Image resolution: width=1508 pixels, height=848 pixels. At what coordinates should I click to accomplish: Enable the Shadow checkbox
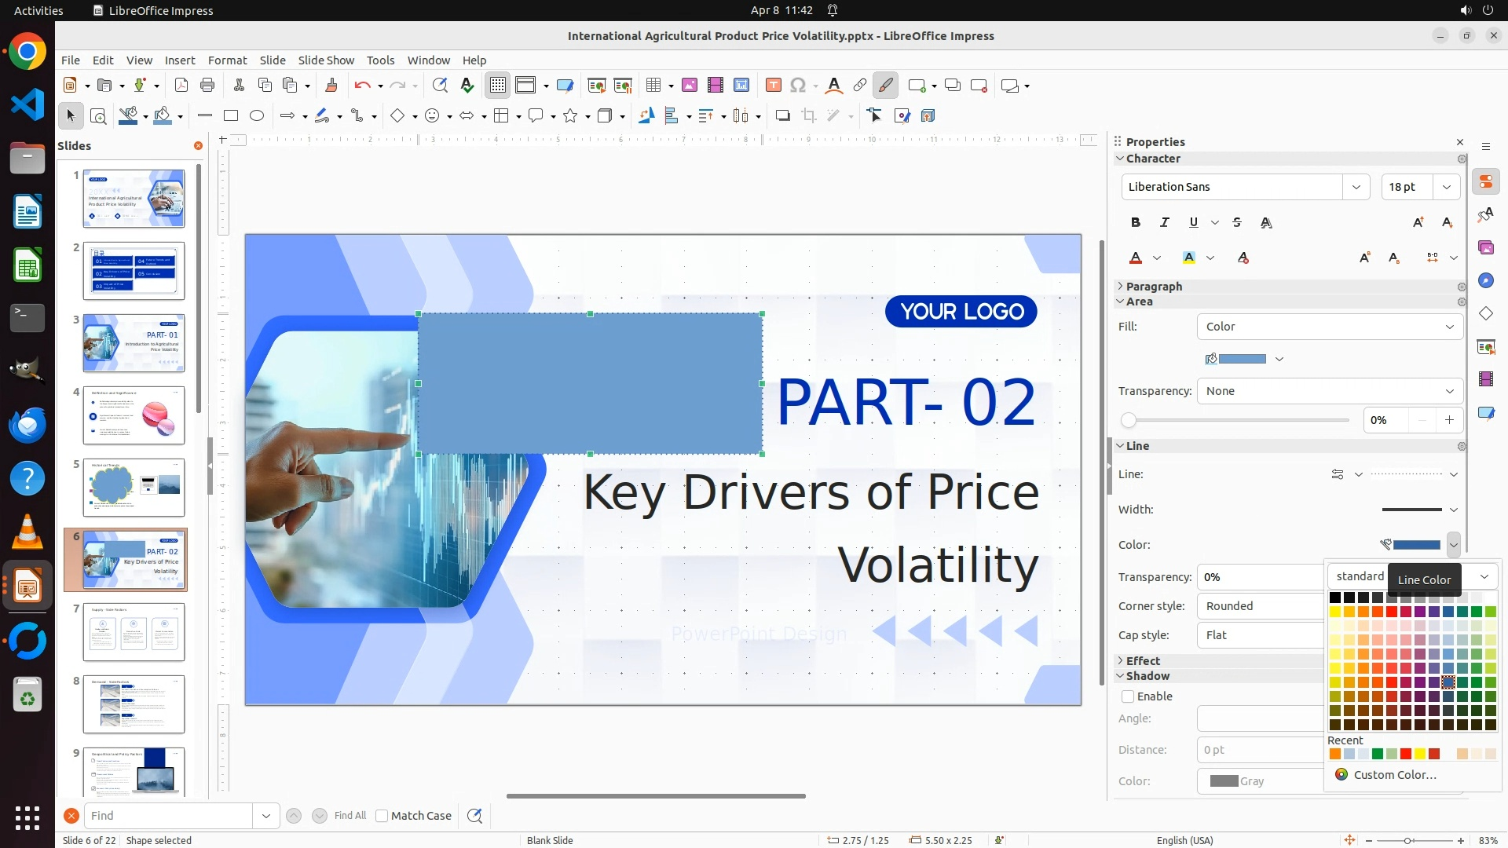point(1129,696)
